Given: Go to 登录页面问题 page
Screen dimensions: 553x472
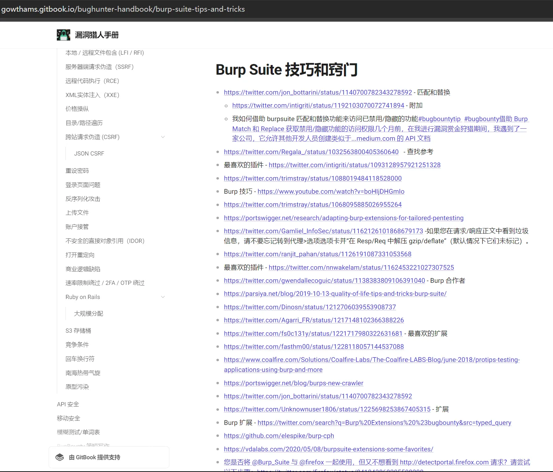Looking at the screenshot, I should (83, 185).
